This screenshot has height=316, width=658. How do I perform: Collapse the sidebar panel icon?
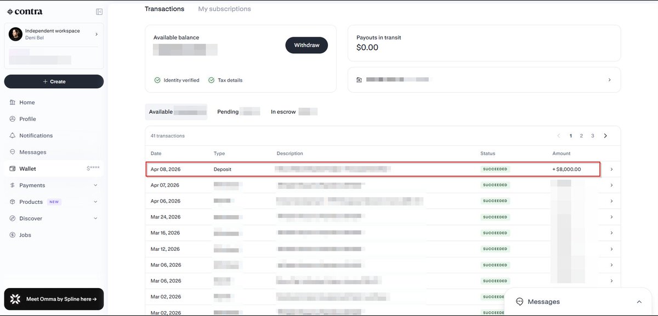pyautogui.click(x=99, y=12)
